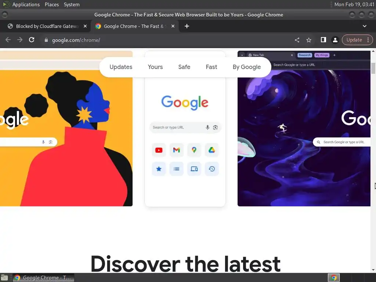Go forward to the next page
The width and height of the screenshot is (376, 282).
(20, 40)
